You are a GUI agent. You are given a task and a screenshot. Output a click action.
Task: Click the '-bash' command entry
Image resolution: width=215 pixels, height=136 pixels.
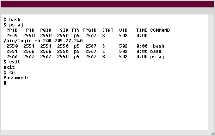coord(157,46)
